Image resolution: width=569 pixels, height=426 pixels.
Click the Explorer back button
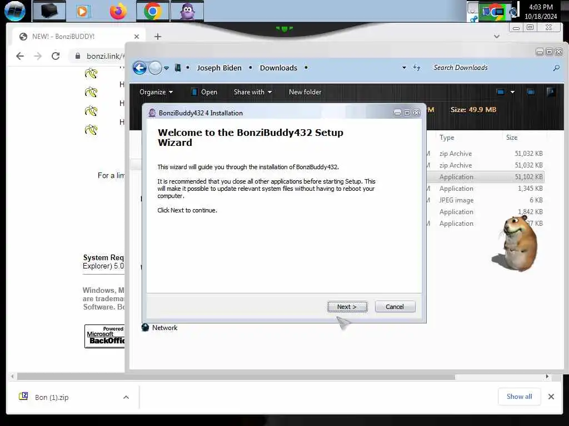(x=139, y=68)
